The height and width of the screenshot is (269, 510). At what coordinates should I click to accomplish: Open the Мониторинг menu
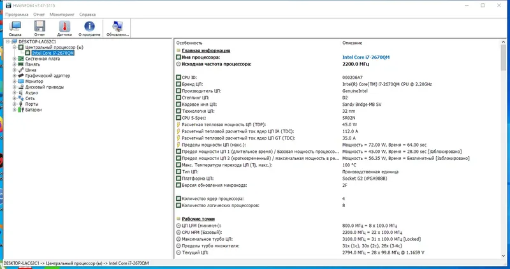(x=62, y=15)
